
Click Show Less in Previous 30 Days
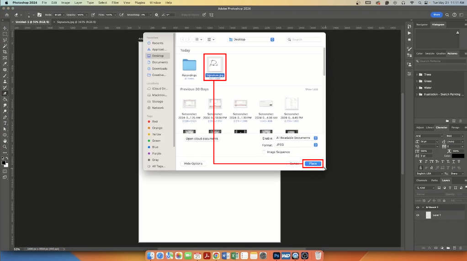tap(312, 89)
